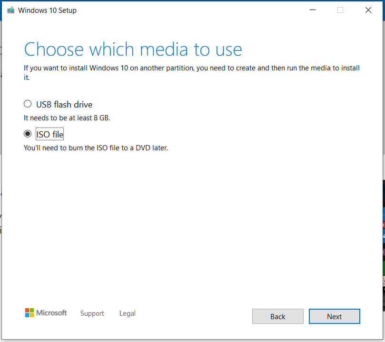Click 'You'll need to burn the ISO file' text

pyautogui.click(x=96, y=148)
